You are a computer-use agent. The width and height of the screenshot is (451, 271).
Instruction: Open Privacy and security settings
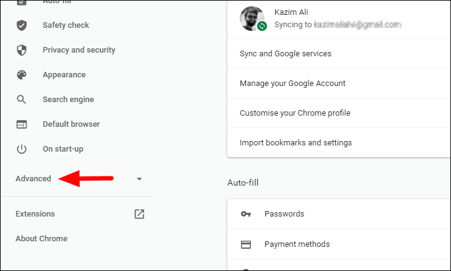click(x=79, y=50)
